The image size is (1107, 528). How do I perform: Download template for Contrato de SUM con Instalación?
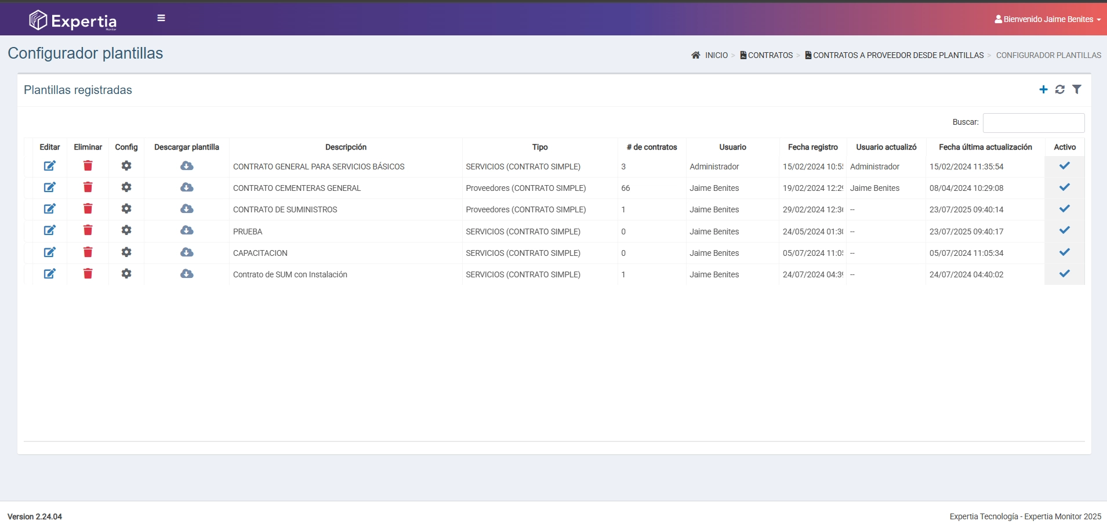pos(187,274)
